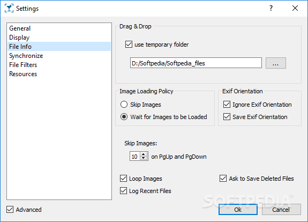308x222 pixels.
Task: Toggle Log Recent Files checkbox
Action: (x=123, y=191)
